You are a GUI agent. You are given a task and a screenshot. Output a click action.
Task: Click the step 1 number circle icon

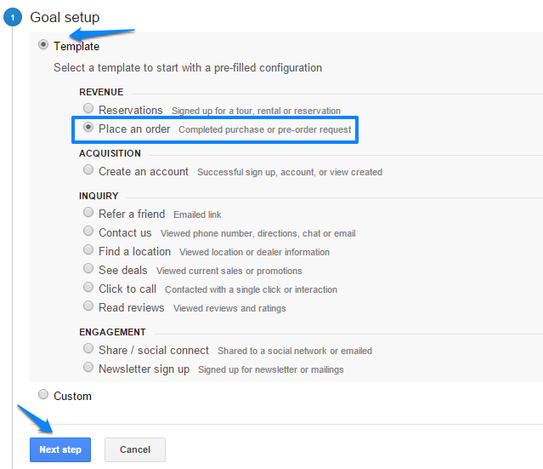[x=13, y=18]
